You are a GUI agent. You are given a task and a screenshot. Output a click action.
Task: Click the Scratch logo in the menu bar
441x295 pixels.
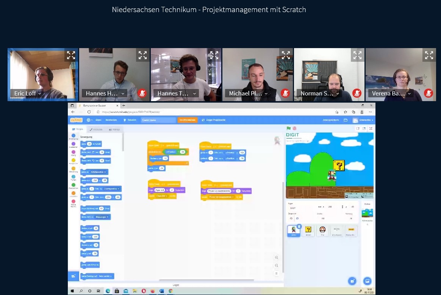pyautogui.click(x=76, y=120)
